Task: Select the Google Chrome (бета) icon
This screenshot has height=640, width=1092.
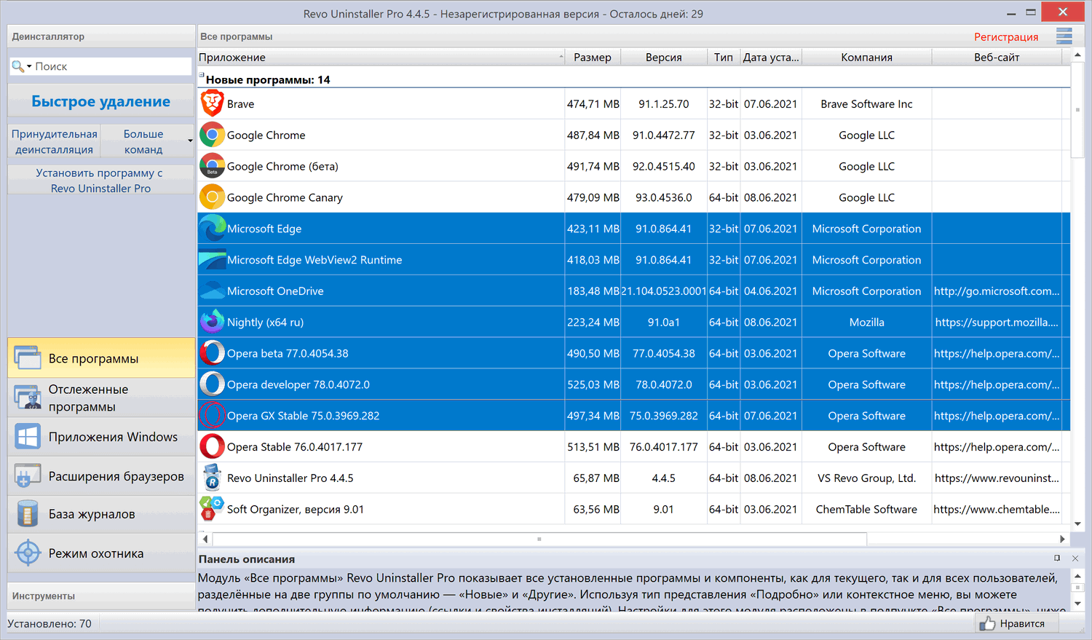Action: [x=212, y=166]
